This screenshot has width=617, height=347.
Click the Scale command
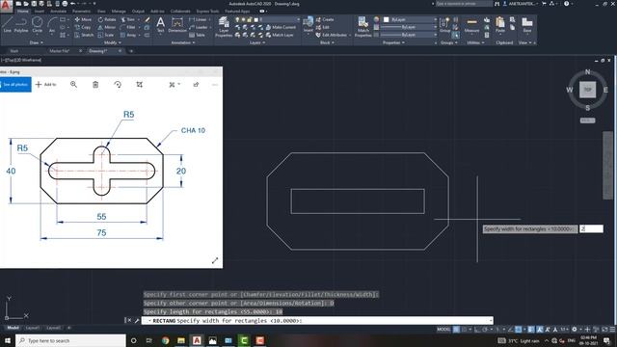click(106, 35)
